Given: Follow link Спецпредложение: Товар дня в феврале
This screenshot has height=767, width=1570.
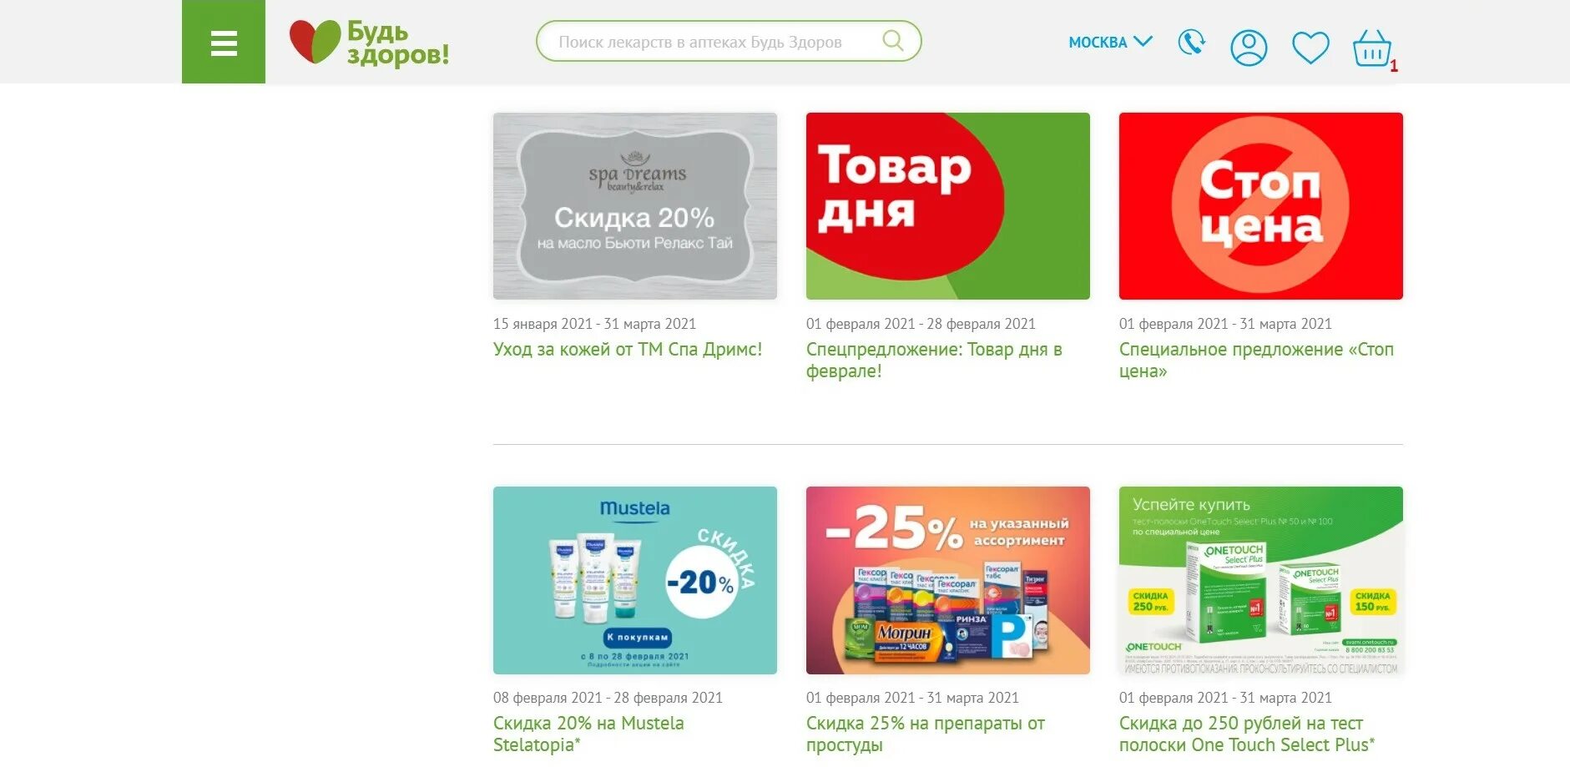Looking at the screenshot, I should coord(933,360).
